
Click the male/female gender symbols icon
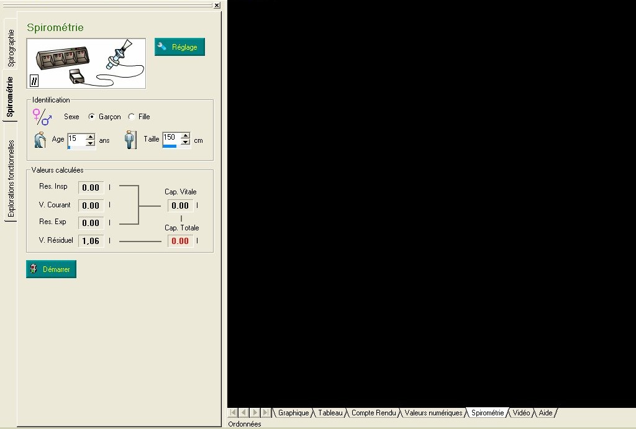click(42, 117)
